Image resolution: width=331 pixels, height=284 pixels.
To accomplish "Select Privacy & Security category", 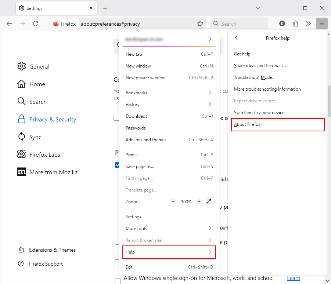I will [47, 119].
